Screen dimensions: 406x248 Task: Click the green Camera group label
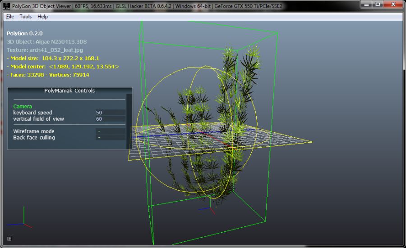23,106
